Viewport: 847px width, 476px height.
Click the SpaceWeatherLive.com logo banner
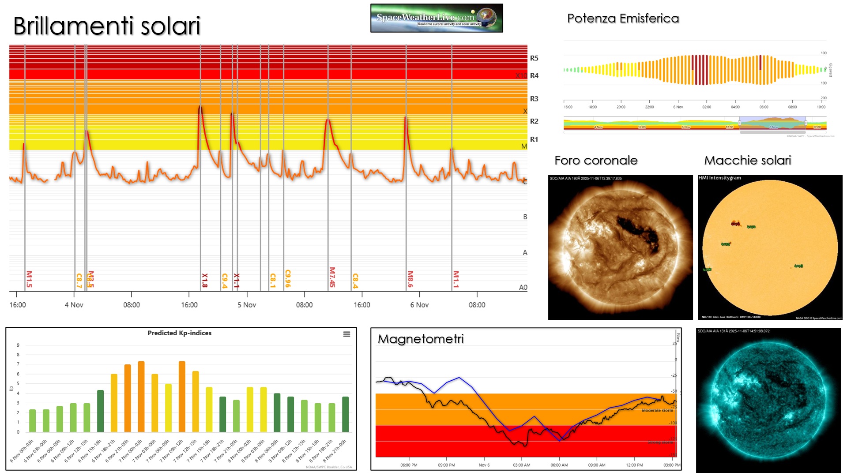tap(436, 18)
